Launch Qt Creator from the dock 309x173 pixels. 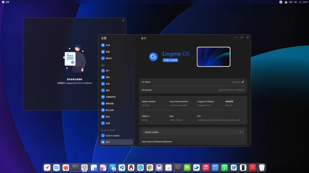pos(187,168)
